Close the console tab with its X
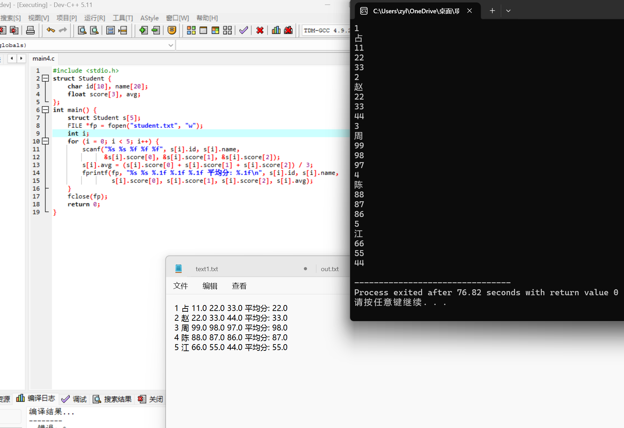The width and height of the screenshot is (624, 428). [x=470, y=11]
